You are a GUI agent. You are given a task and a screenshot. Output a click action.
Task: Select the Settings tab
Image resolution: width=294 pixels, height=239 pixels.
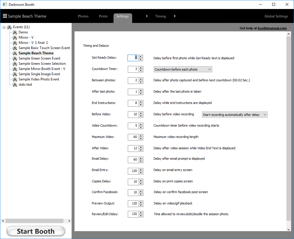pos(123,18)
